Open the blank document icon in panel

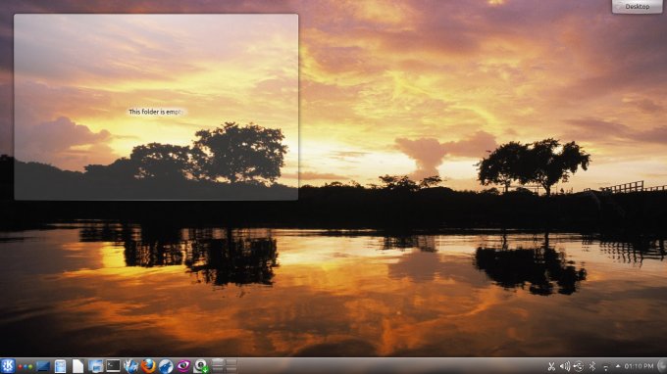pyautogui.click(x=77, y=366)
